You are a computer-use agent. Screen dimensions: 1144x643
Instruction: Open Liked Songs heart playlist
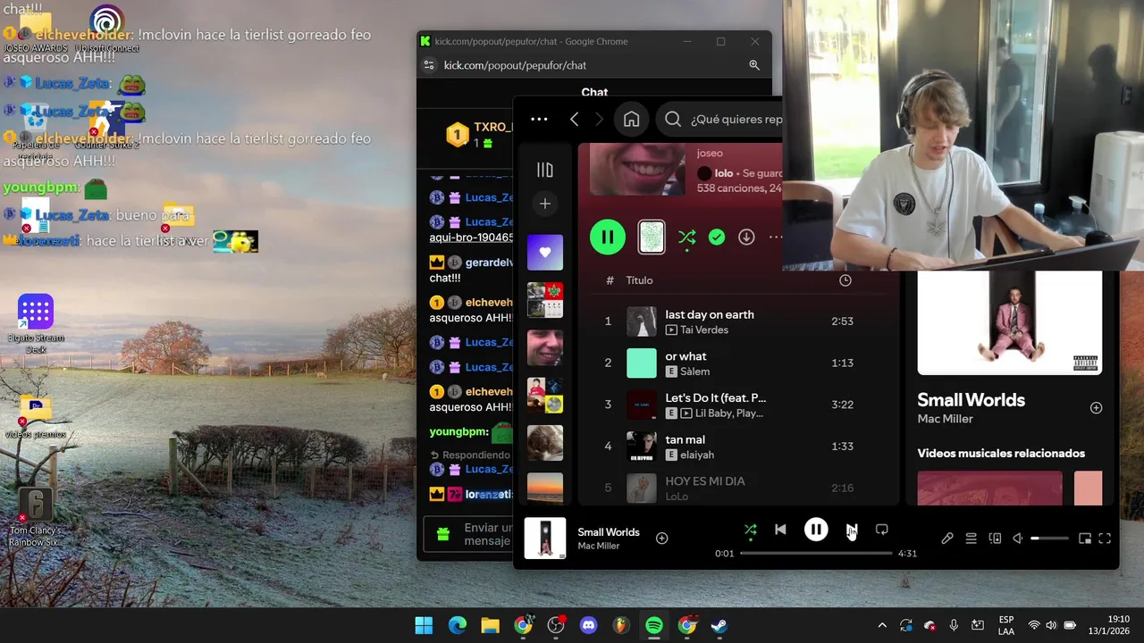544,253
